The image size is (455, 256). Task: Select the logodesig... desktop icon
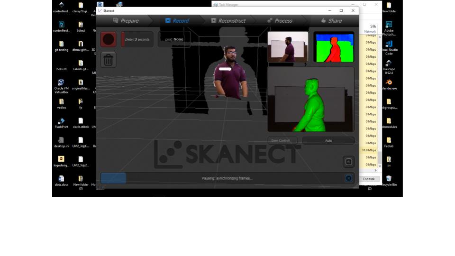point(62,161)
